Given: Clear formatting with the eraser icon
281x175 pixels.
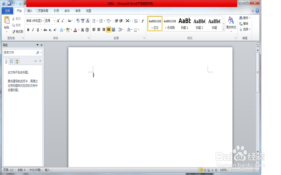Looking at the screenshot, I should point(78,21).
